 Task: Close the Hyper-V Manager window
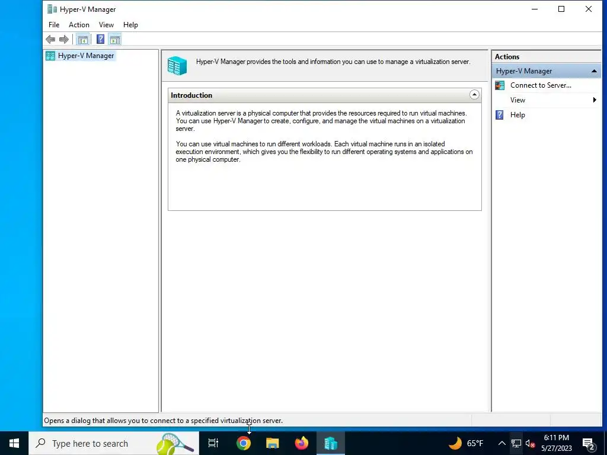[589, 9]
